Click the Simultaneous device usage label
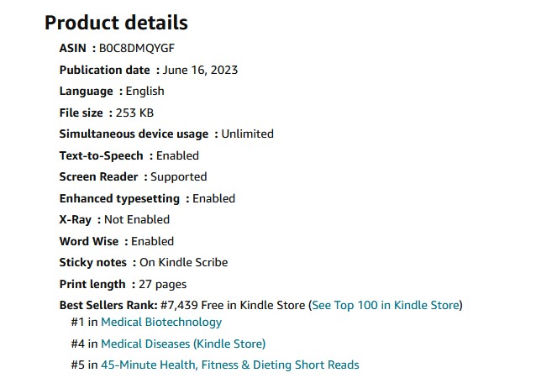This screenshot has height=378, width=536. tap(134, 134)
